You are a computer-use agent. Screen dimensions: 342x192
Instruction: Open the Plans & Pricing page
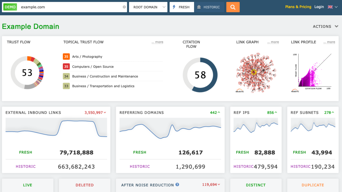click(x=298, y=7)
